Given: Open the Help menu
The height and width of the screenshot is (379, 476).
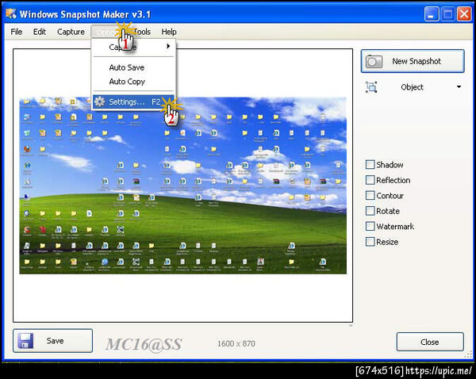Looking at the screenshot, I should pyautogui.click(x=169, y=32).
